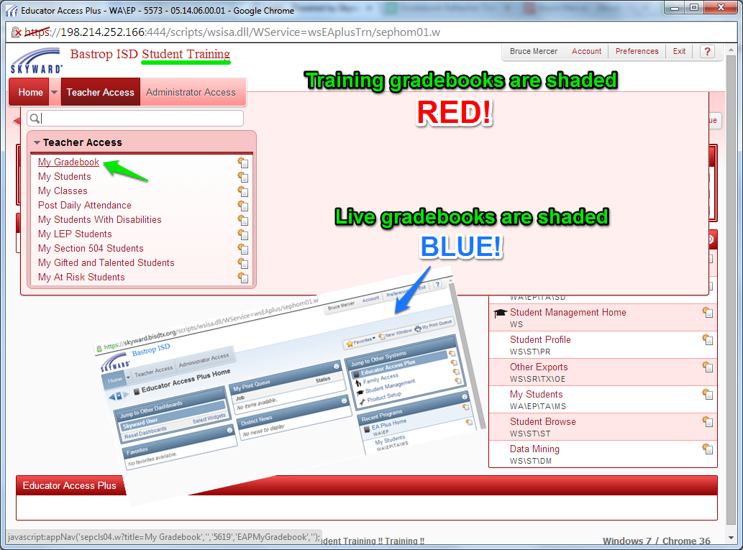Click favorite icon beside My Students menu row
This screenshot has height=550, width=743.
(x=242, y=177)
